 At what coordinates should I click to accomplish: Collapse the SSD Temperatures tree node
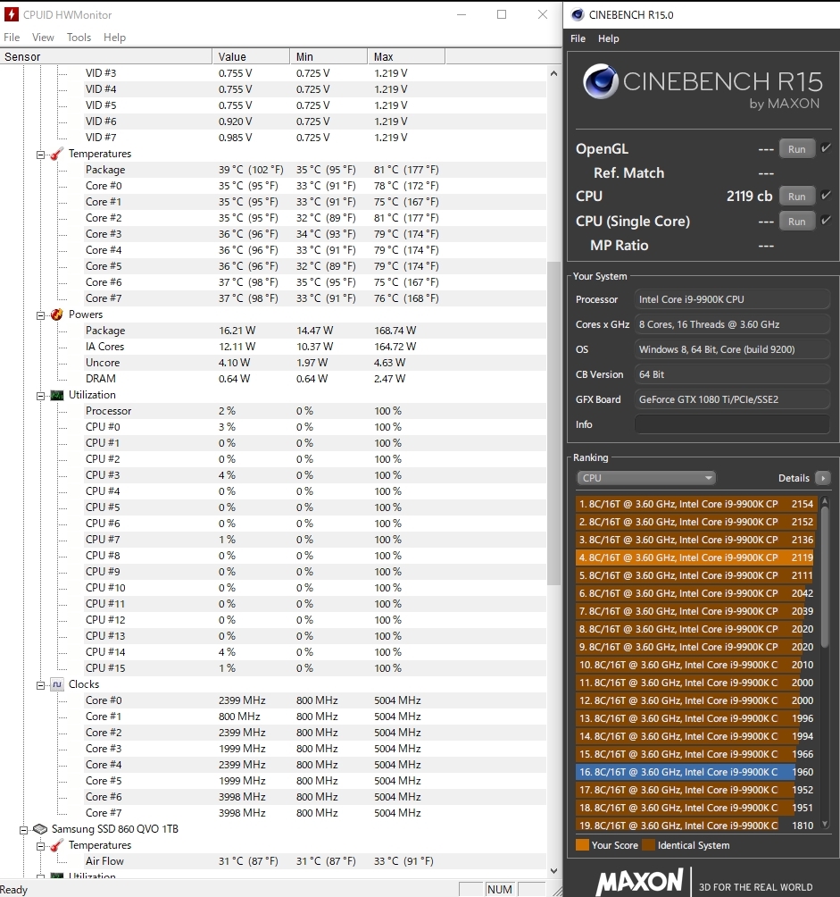tap(40, 846)
